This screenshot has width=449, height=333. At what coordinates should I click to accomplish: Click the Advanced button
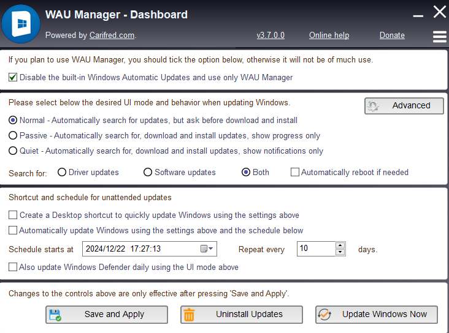point(404,106)
